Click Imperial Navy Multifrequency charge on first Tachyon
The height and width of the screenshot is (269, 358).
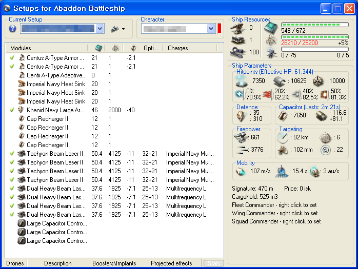[x=190, y=154]
